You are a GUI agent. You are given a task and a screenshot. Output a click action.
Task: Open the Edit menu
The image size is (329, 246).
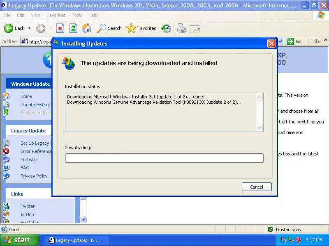(x=21, y=15)
